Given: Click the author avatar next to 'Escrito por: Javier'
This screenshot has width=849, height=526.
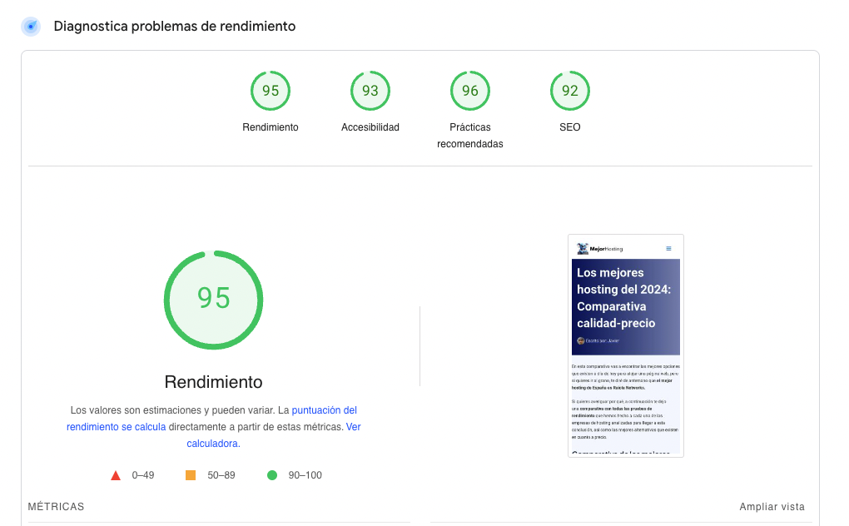Looking at the screenshot, I should point(582,340).
